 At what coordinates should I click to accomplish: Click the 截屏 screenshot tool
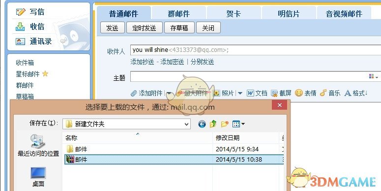click(281, 93)
